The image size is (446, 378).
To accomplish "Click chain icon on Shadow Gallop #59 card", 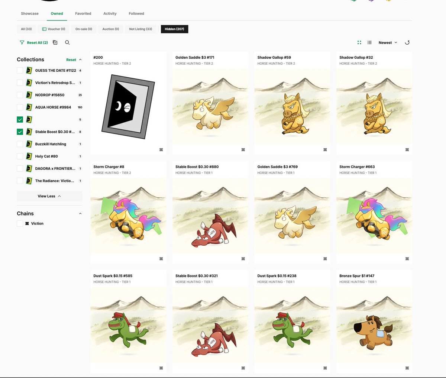I will pos(325,150).
